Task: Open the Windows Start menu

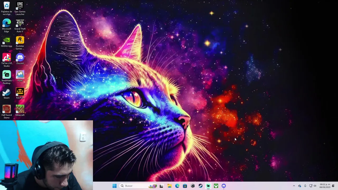Action: click(114, 186)
